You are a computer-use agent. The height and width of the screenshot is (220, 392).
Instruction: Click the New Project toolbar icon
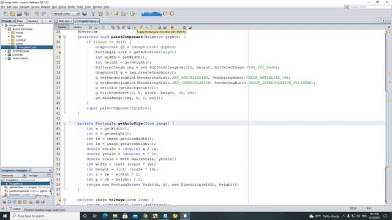tap(12, 13)
